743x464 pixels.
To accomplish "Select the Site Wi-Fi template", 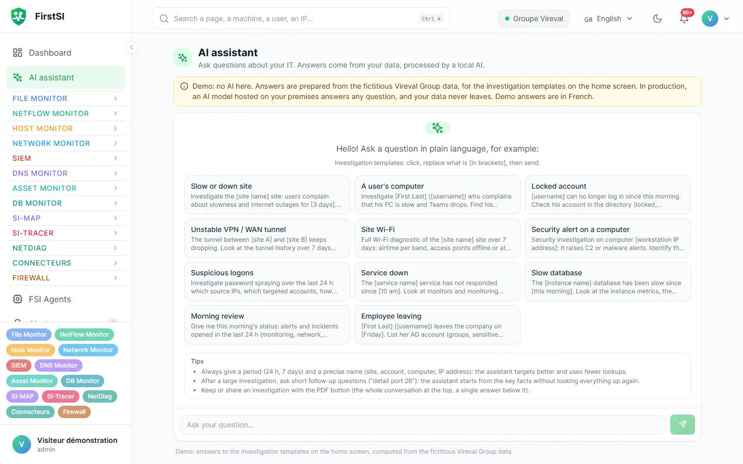I will click(x=438, y=238).
